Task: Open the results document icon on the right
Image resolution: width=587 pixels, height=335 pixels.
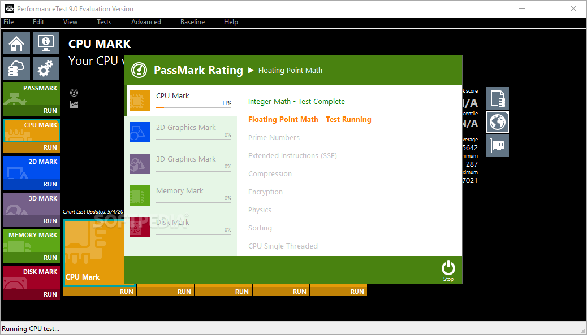Action: coord(498,98)
